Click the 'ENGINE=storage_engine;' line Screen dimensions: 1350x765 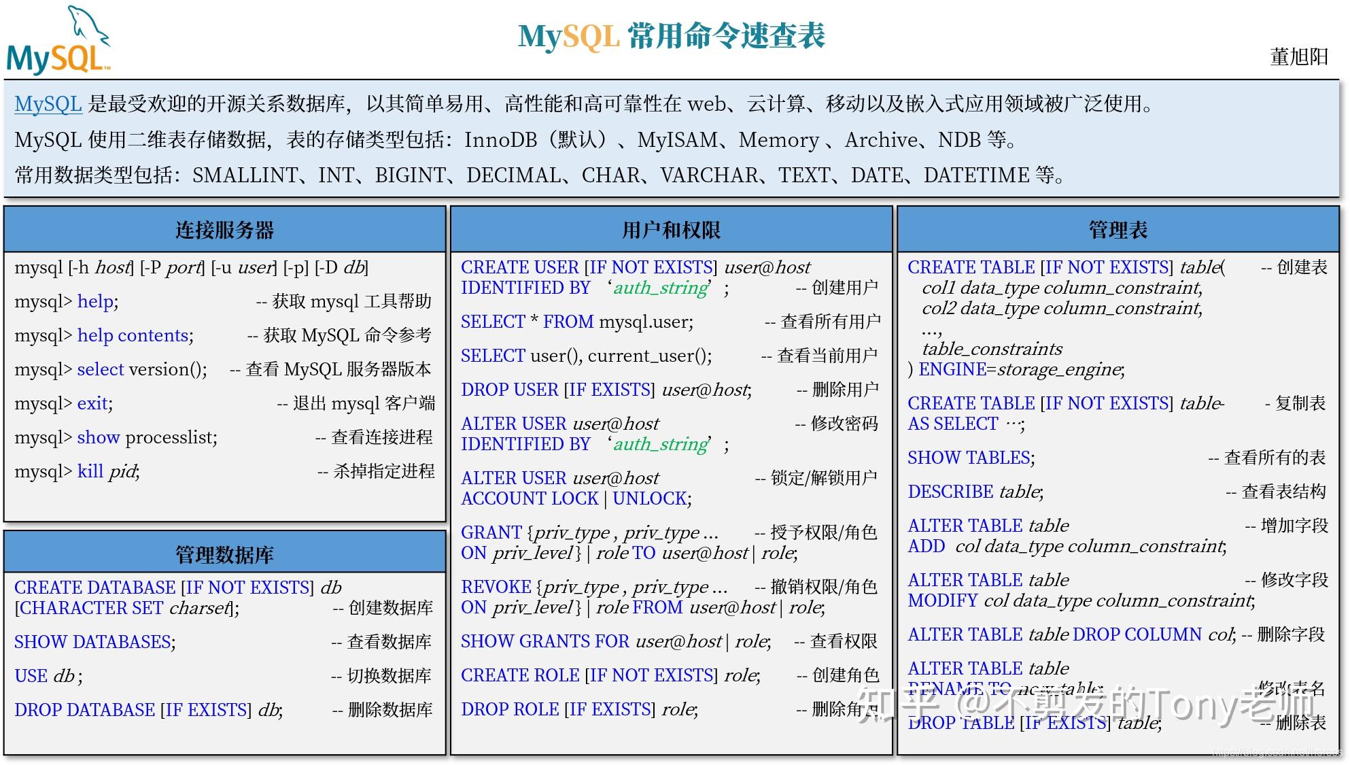tap(1016, 369)
